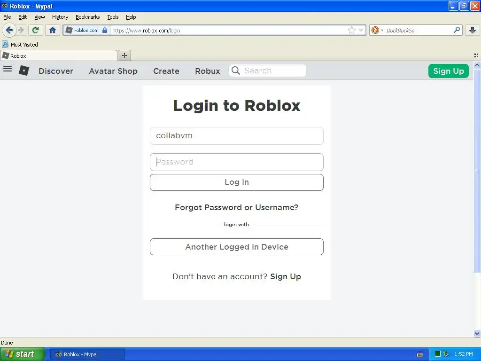
Task: Open the Tools menu
Action: coord(113,17)
